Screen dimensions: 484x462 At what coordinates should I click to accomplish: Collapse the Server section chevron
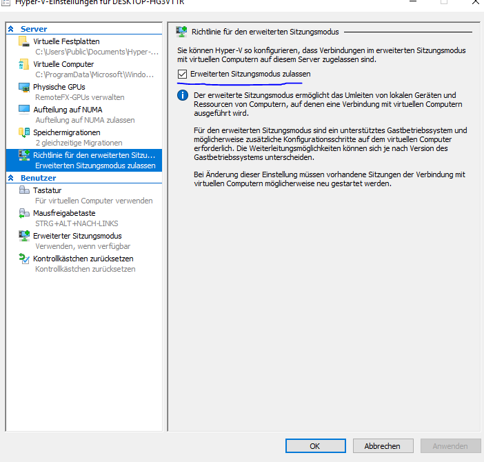(11, 29)
